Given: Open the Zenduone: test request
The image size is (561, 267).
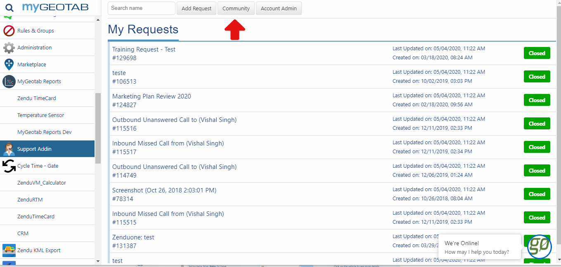Looking at the screenshot, I should (x=133, y=237).
